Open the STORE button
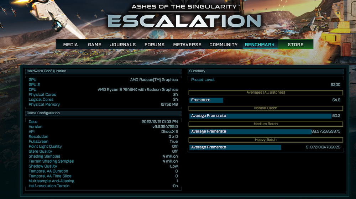Screen dimensions: 356x199 tap(295, 44)
